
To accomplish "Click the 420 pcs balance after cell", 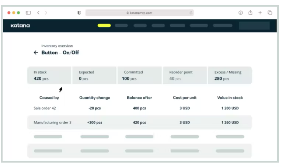I will click(x=139, y=122).
